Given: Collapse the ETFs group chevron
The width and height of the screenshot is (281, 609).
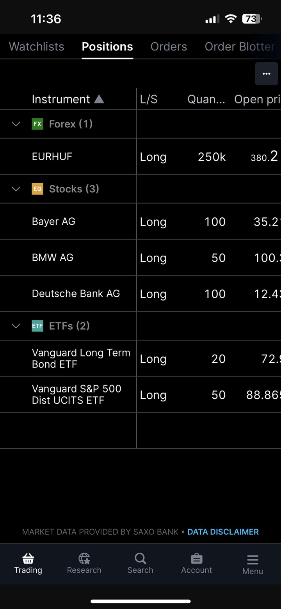Looking at the screenshot, I should [x=16, y=326].
